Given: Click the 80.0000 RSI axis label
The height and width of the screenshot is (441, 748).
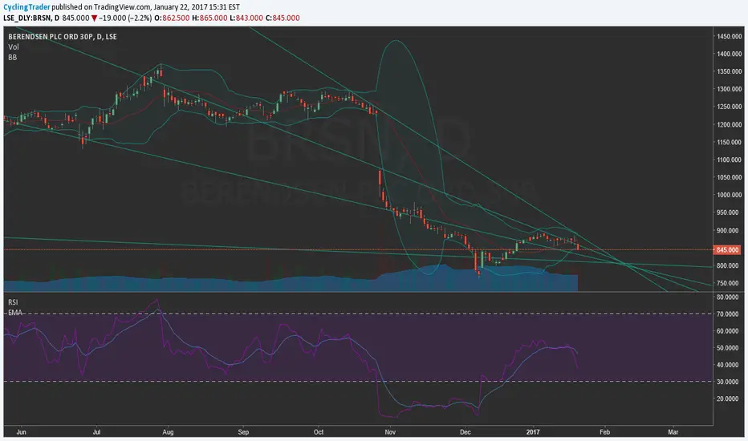Looking at the screenshot, I should [x=729, y=297].
